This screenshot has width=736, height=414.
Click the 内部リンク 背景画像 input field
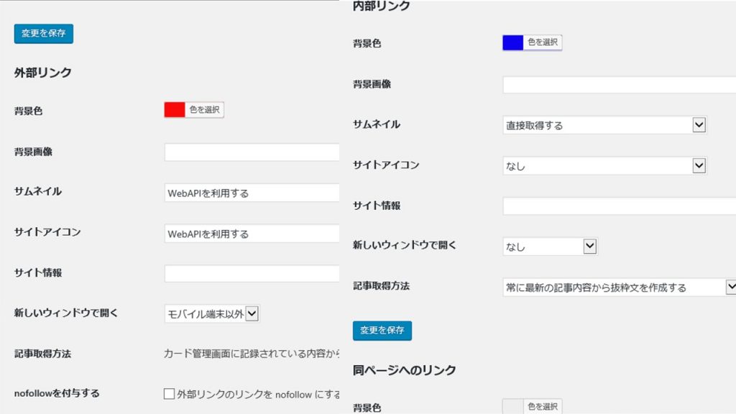click(618, 85)
